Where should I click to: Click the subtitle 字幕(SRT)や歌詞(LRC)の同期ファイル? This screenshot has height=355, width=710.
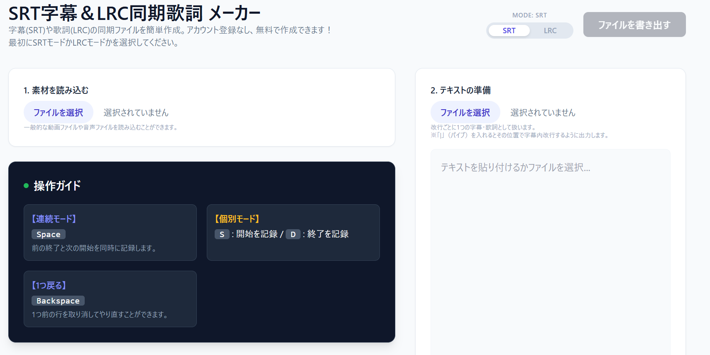tap(170, 30)
